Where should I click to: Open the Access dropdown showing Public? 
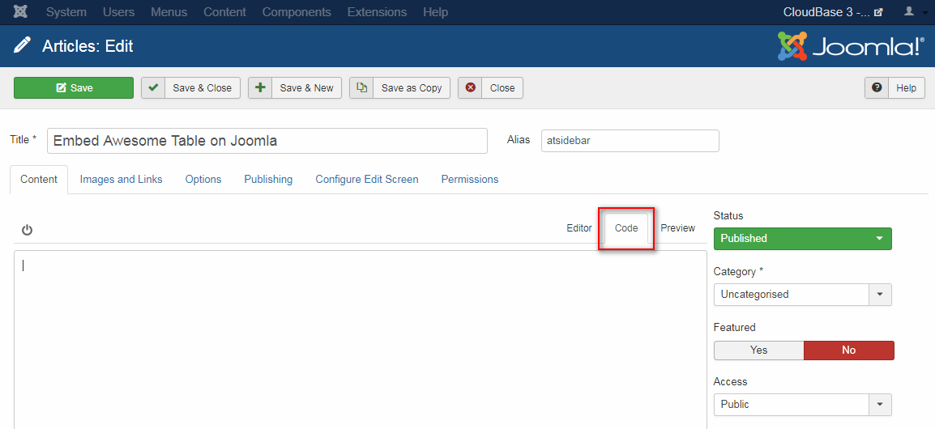[x=803, y=405]
